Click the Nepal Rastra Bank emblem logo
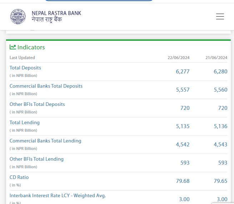The width and height of the screenshot is (234, 204). pyautogui.click(x=18, y=16)
